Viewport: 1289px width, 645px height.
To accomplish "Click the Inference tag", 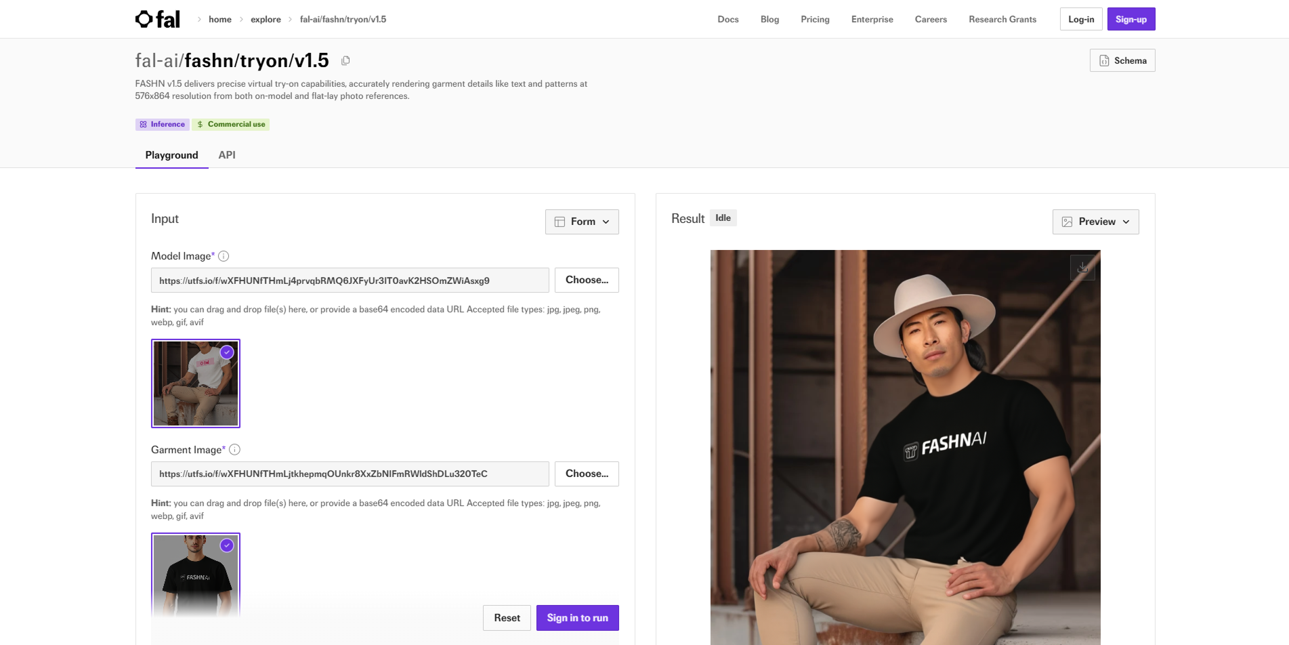I will pos(162,125).
